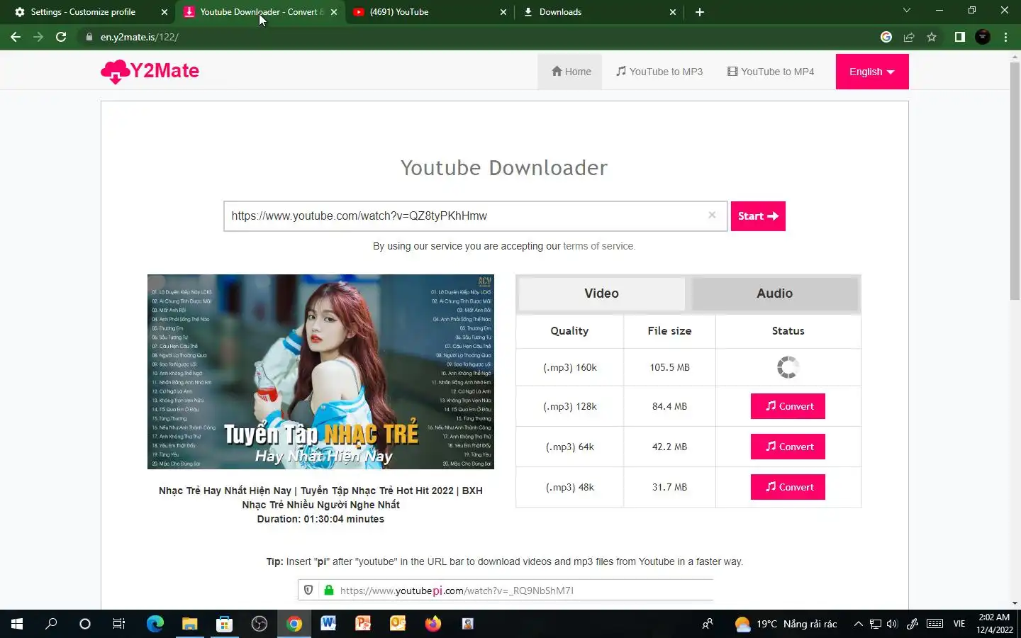Reload the current page

[61, 37]
